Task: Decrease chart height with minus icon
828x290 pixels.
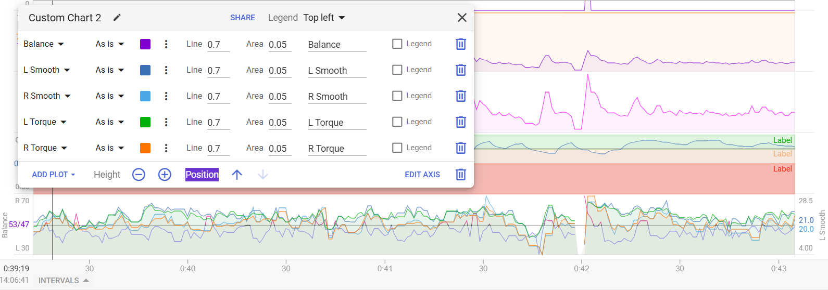Action: [139, 175]
